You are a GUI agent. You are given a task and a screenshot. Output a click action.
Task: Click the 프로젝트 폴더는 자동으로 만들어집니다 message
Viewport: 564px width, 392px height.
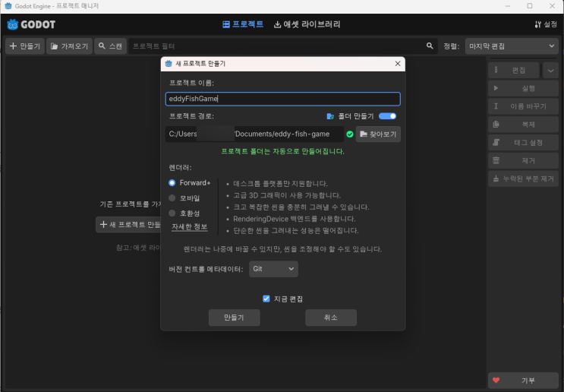click(282, 151)
